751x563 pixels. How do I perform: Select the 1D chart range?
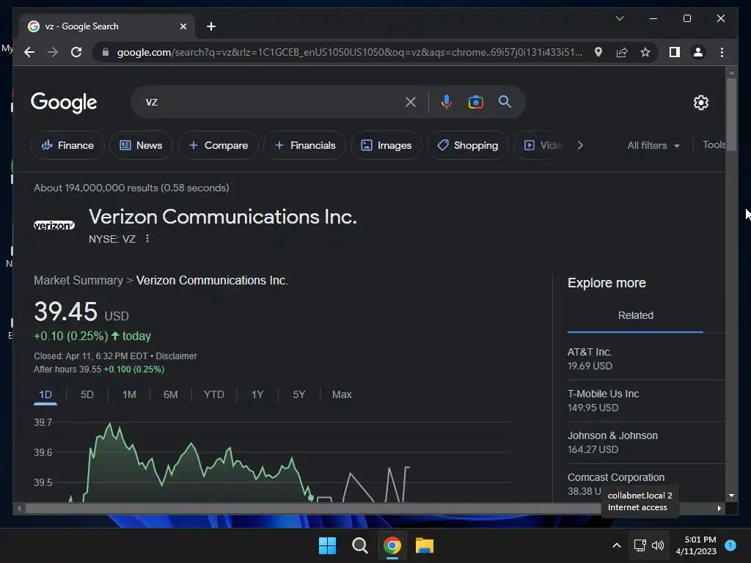(x=45, y=394)
